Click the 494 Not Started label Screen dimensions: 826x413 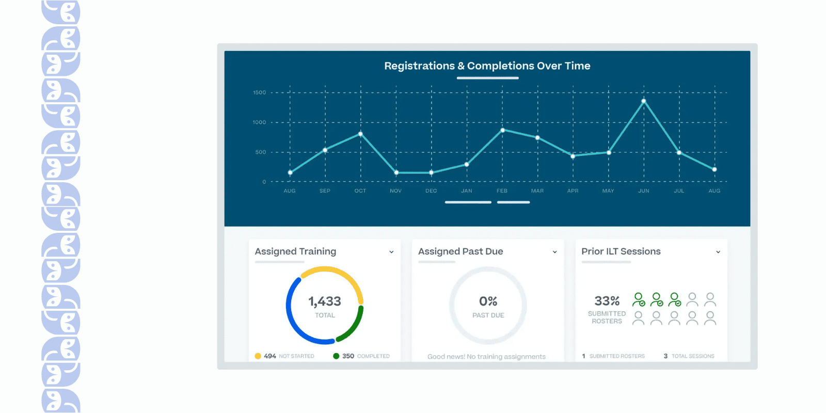(x=289, y=356)
